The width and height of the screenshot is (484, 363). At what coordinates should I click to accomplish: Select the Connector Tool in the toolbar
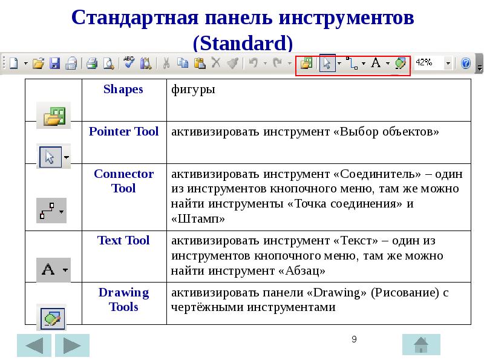tap(352, 64)
